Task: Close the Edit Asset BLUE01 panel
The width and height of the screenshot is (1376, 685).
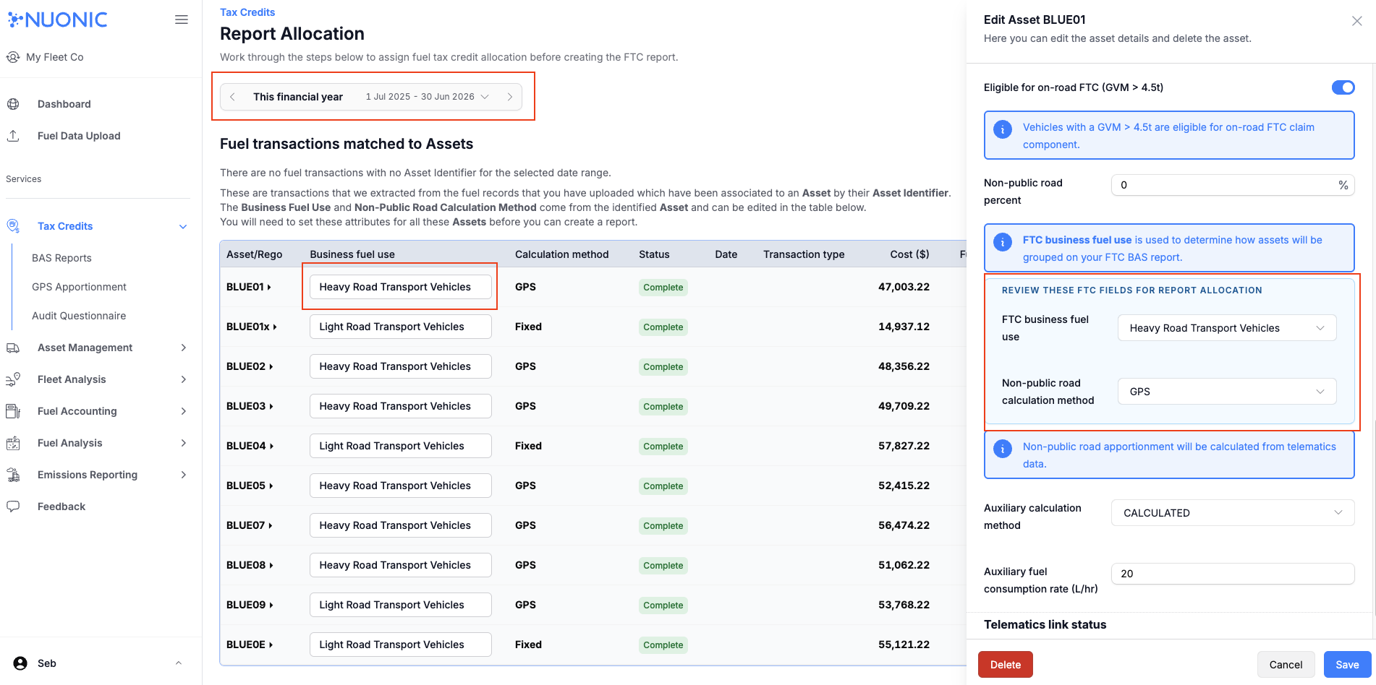Action: click(1357, 21)
